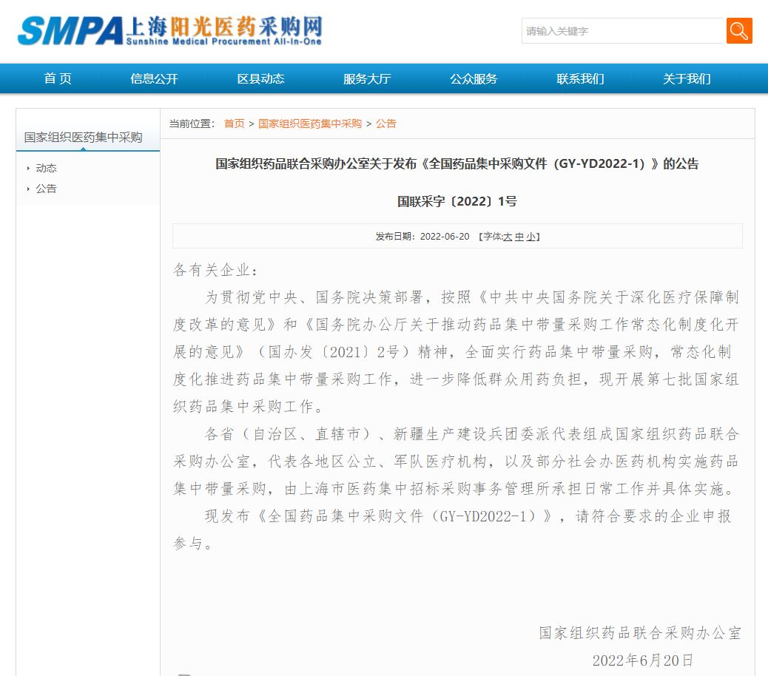Open the 首页 navigation menu item
This screenshot has width=768, height=676.
[58, 79]
